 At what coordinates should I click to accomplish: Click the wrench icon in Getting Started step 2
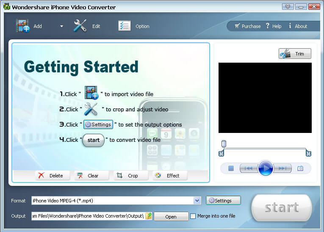(x=91, y=109)
